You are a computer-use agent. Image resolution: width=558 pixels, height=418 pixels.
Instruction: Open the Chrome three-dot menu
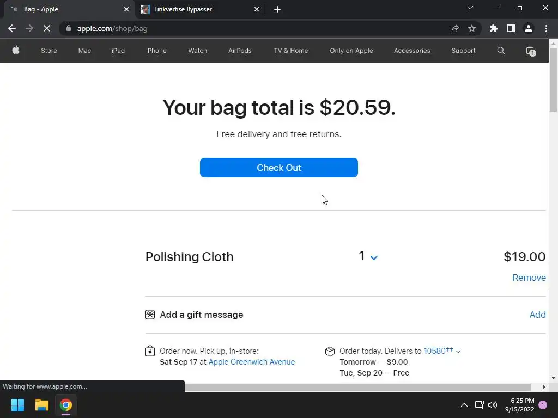pyautogui.click(x=546, y=28)
